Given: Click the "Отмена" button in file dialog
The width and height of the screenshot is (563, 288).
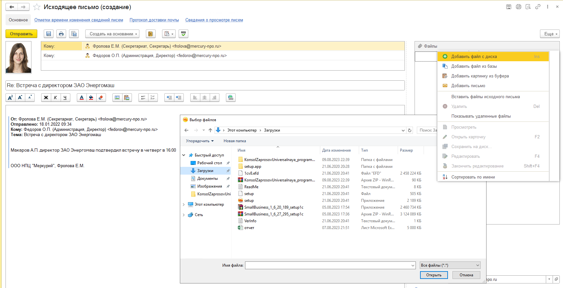Looking at the screenshot, I should (466, 275).
